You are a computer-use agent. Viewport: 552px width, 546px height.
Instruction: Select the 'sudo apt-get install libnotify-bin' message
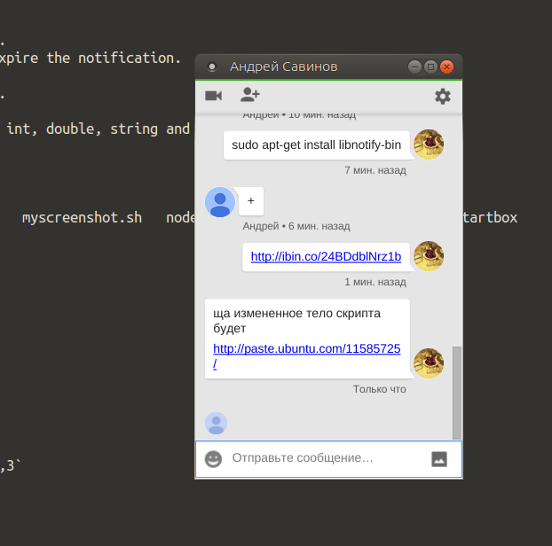[x=317, y=144]
